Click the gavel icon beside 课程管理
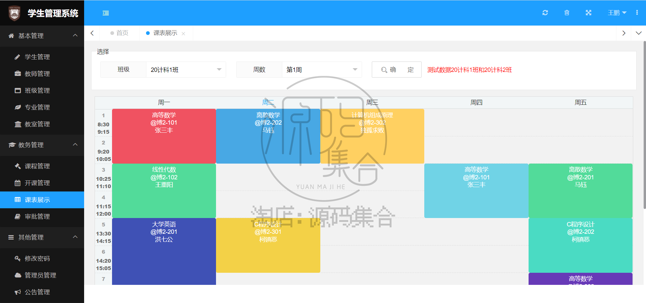Screen dimensions: 646x303 17,166
